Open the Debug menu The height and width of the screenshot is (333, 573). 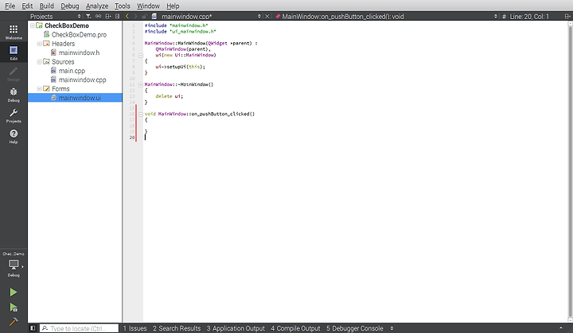[69, 6]
